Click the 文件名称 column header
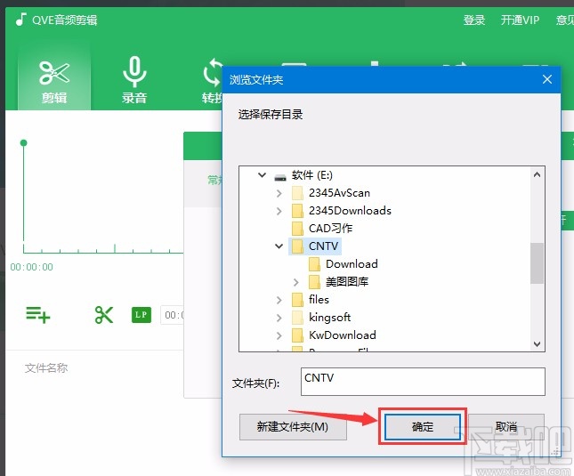 [x=46, y=367]
